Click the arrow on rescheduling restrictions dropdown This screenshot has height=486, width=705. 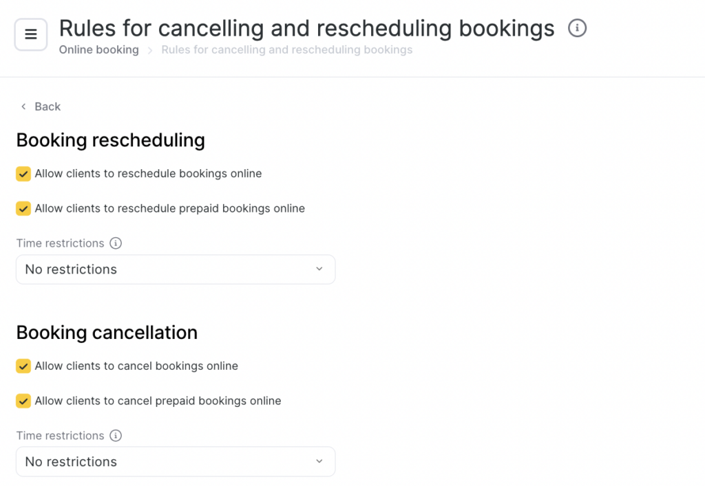tap(319, 269)
